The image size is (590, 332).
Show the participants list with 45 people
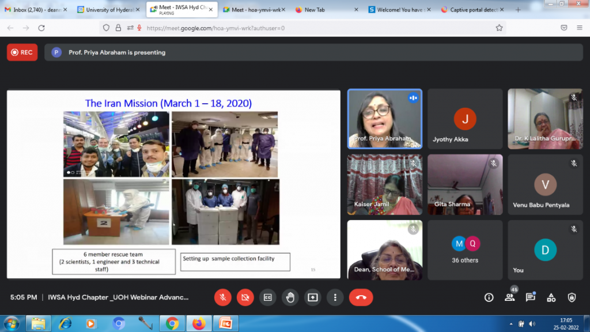click(x=509, y=297)
